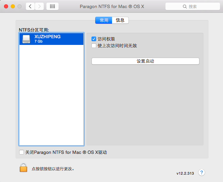
Task: Click the v12.2.313 version label
Action: [x=185, y=174]
